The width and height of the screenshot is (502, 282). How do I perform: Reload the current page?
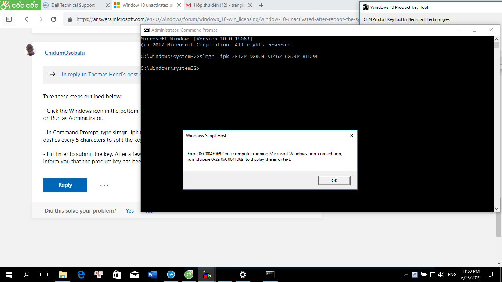[x=54, y=19]
